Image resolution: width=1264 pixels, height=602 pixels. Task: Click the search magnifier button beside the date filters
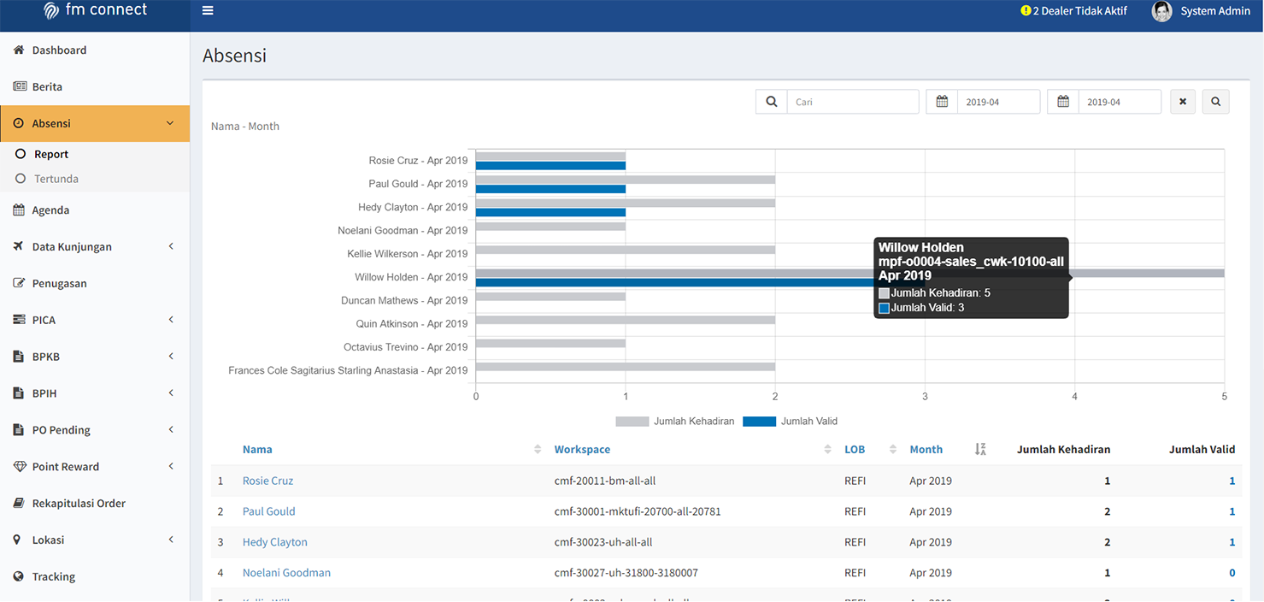point(1215,102)
